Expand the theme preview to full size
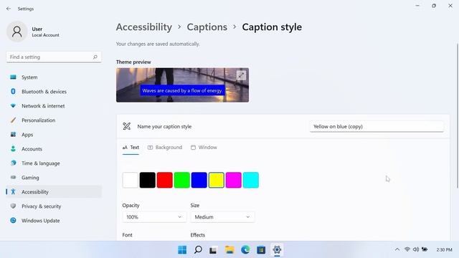459x258 pixels. tap(241, 75)
